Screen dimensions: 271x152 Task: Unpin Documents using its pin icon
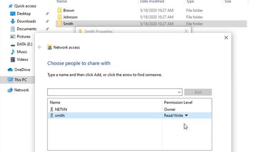47,29
